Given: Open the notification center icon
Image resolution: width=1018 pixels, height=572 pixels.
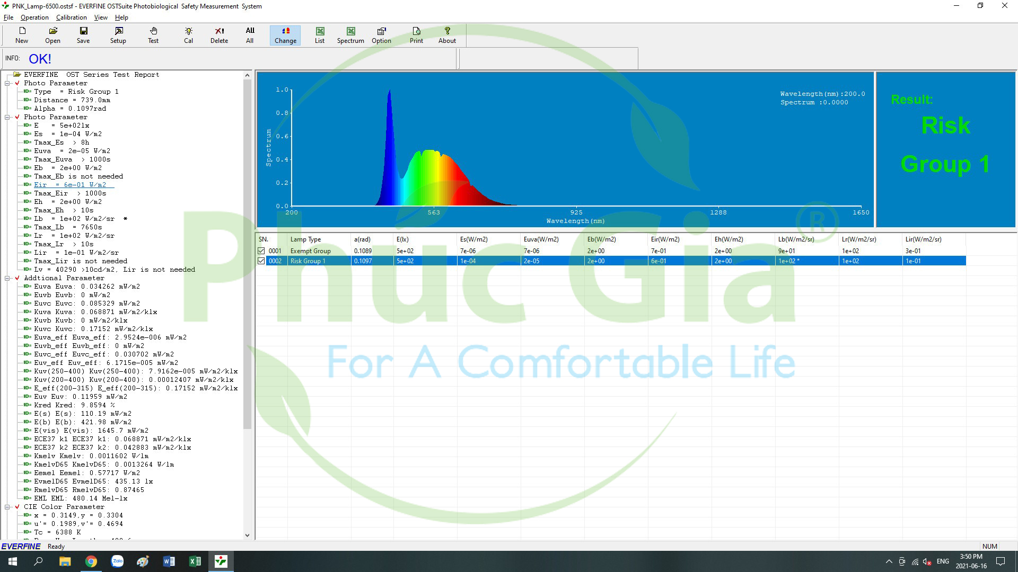Looking at the screenshot, I should tap(1001, 561).
